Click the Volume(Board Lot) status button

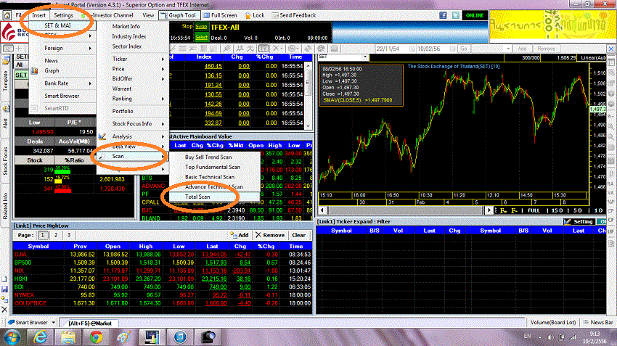pos(553,322)
